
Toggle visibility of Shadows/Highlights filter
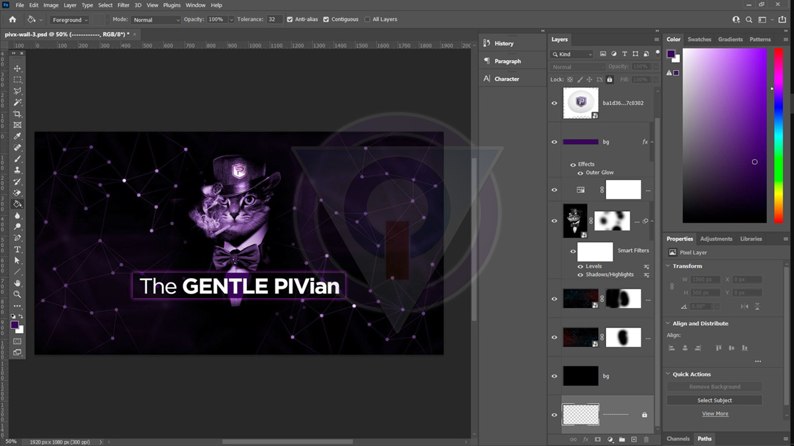tap(580, 274)
